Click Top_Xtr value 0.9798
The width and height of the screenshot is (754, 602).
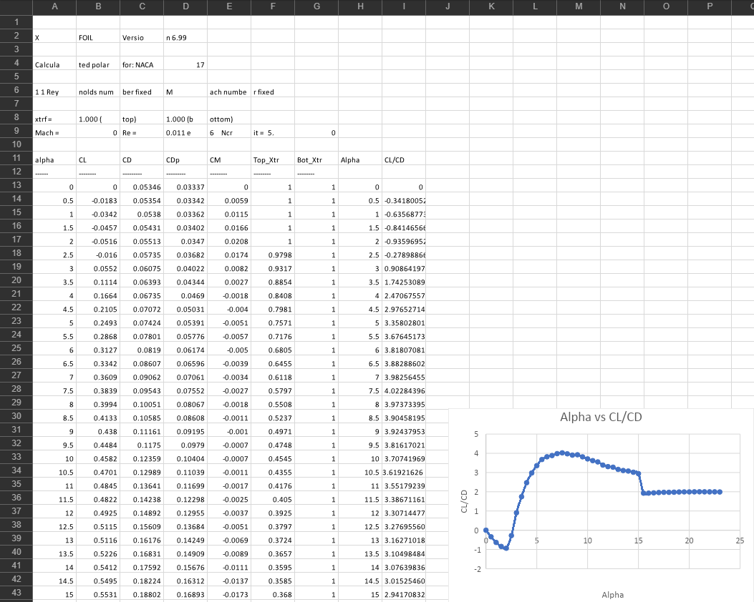[x=273, y=255]
